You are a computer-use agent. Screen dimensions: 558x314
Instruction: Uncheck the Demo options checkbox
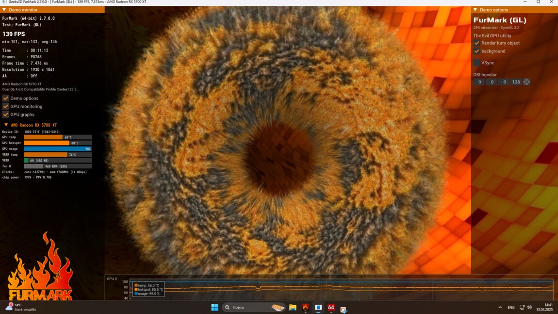pyautogui.click(x=6, y=98)
